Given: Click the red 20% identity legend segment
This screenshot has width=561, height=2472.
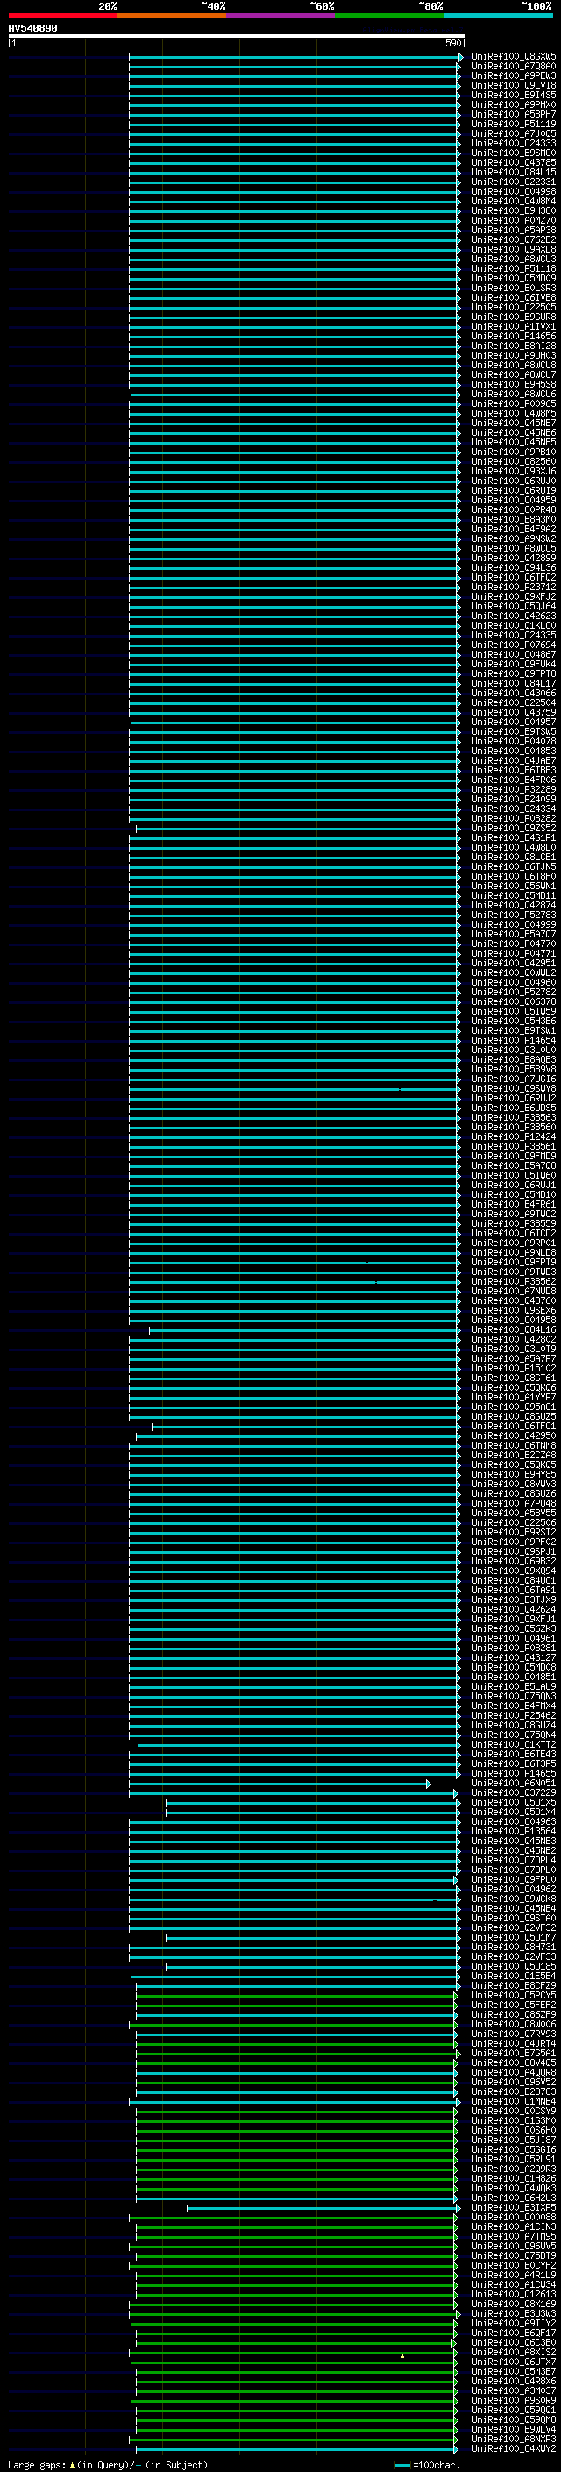Looking at the screenshot, I should (62, 16).
